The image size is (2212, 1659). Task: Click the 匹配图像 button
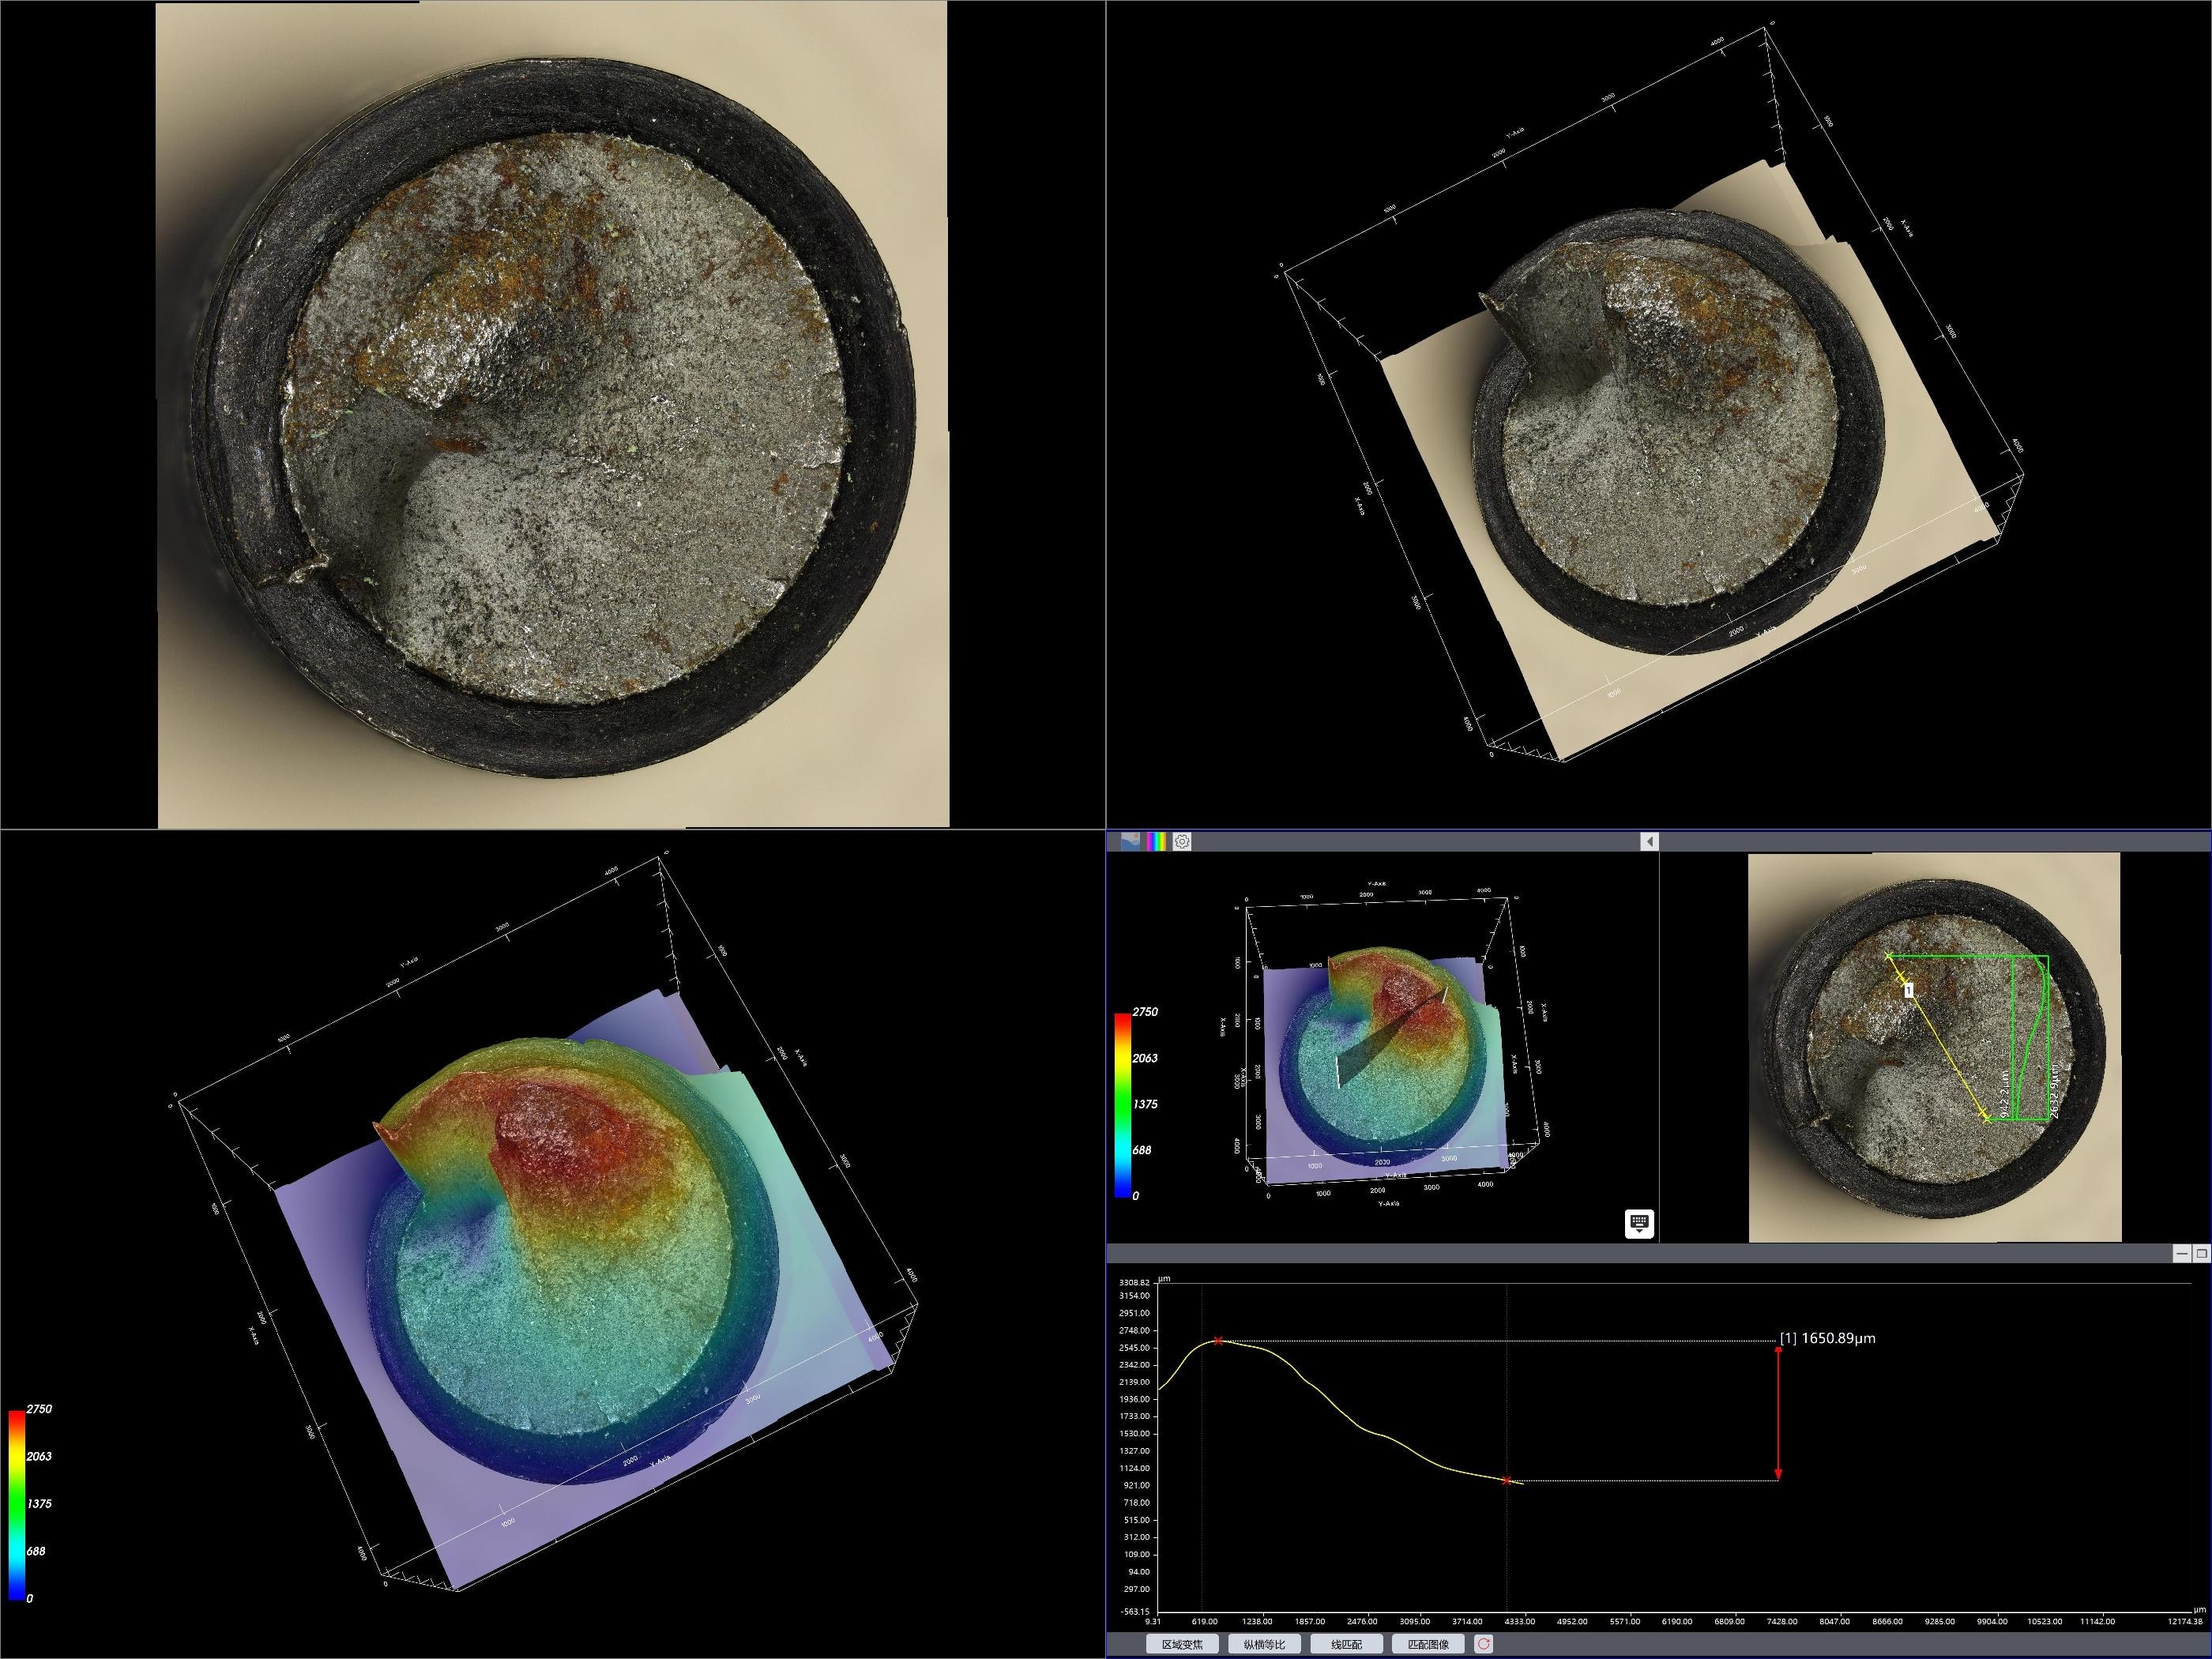1428,1644
